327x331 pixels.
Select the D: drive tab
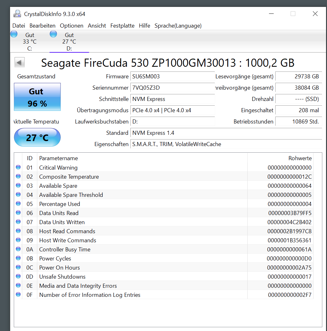(x=69, y=42)
